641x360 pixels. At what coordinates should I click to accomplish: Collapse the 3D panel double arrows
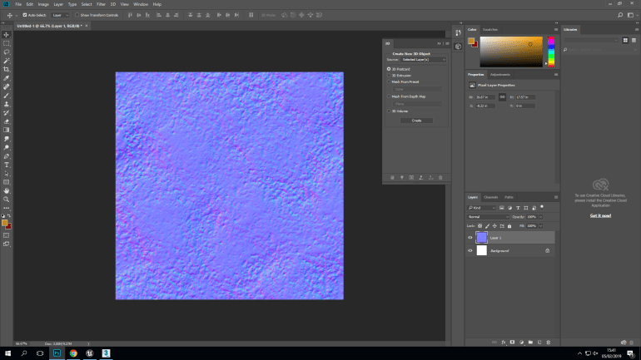(439, 43)
